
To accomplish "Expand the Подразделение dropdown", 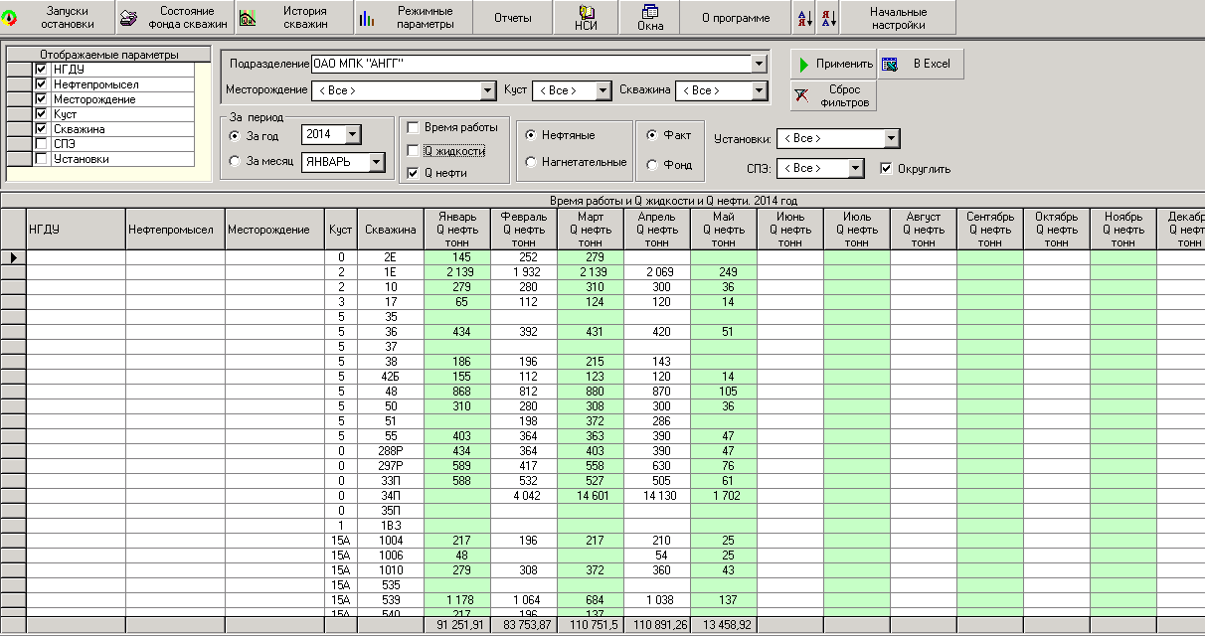I will 760,64.
